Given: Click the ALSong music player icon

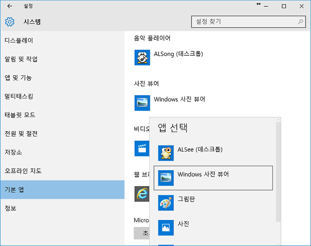Looking at the screenshot, I should [x=142, y=58].
